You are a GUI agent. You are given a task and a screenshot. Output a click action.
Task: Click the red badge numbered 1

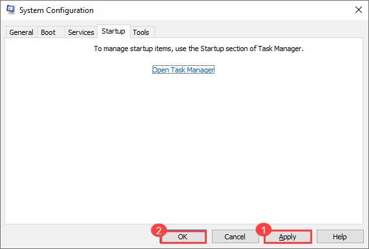click(264, 230)
